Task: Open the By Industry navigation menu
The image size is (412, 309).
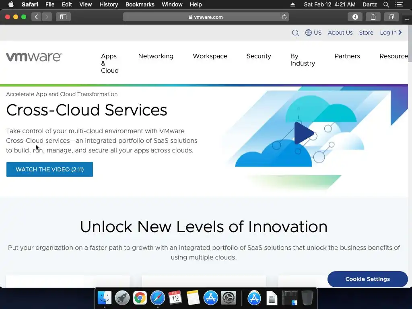Action: pos(303,60)
